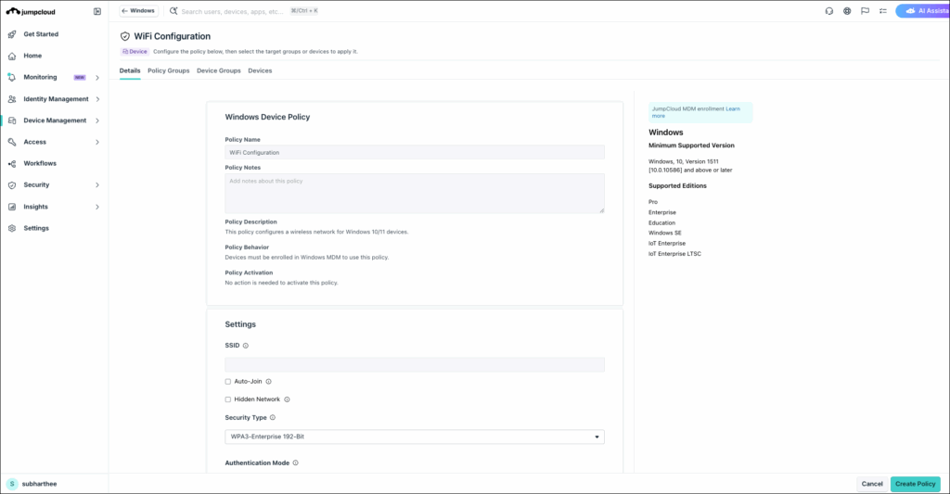Click the Auto-Join info icon
The width and height of the screenshot is (950, 494).
point(268,382)
